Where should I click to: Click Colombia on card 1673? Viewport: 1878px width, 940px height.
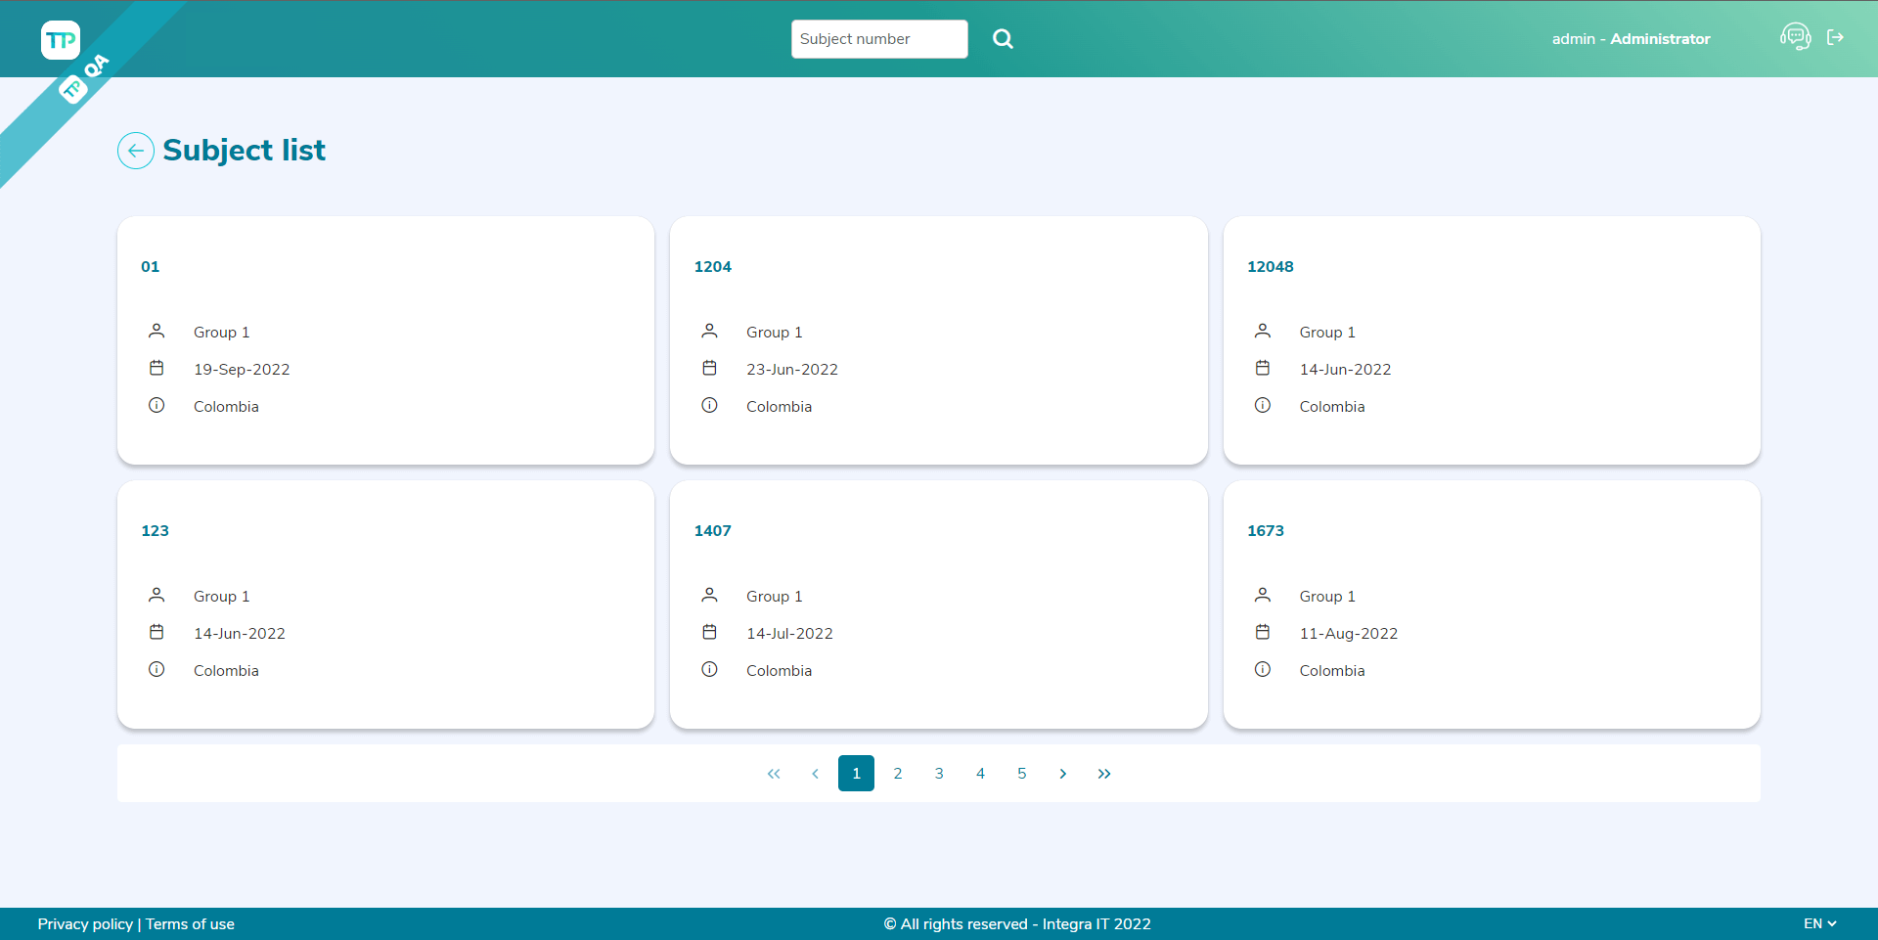click(x=1331, y=671)
